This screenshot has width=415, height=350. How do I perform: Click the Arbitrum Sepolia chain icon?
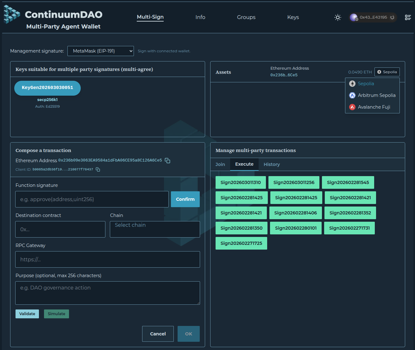[352, 95]
